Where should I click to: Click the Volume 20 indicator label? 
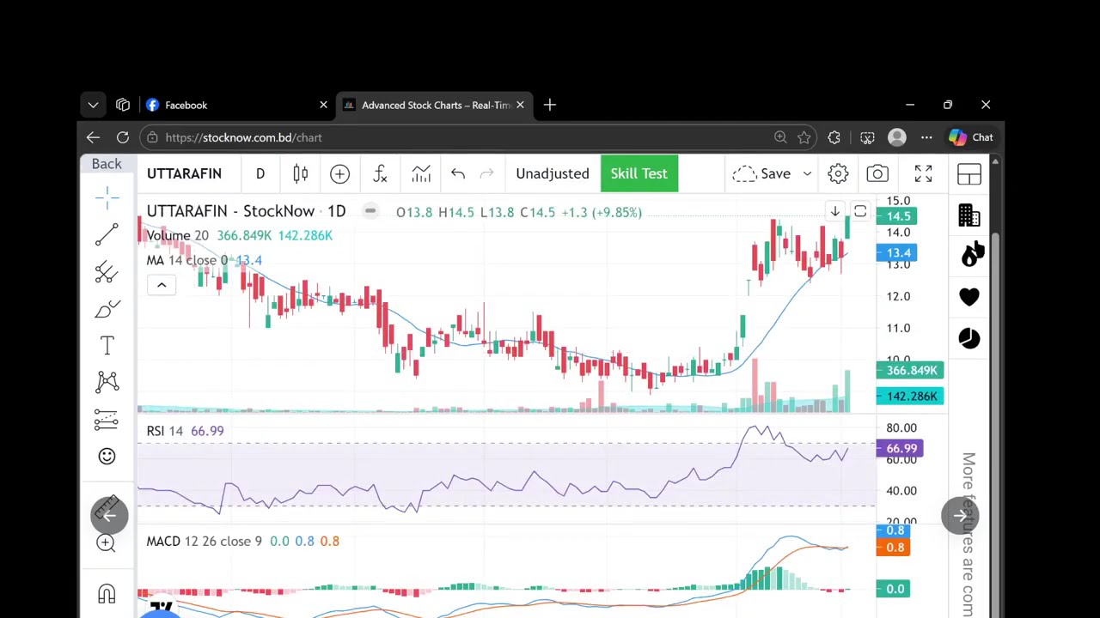178,235
